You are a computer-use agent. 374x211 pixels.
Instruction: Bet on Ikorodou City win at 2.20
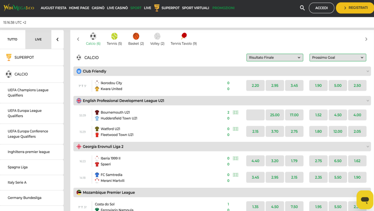pyautogui.click(x=255, y=85)
